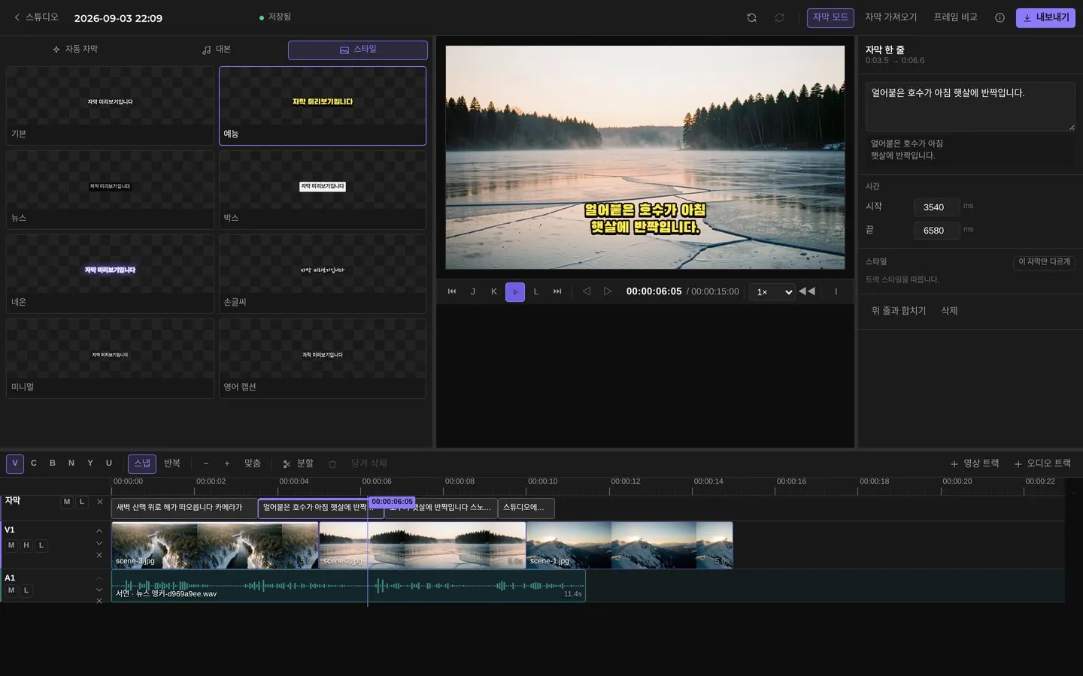Click the 이 자막만 다르게 button
This screenshot has width=1083, height=676.
1044,262
